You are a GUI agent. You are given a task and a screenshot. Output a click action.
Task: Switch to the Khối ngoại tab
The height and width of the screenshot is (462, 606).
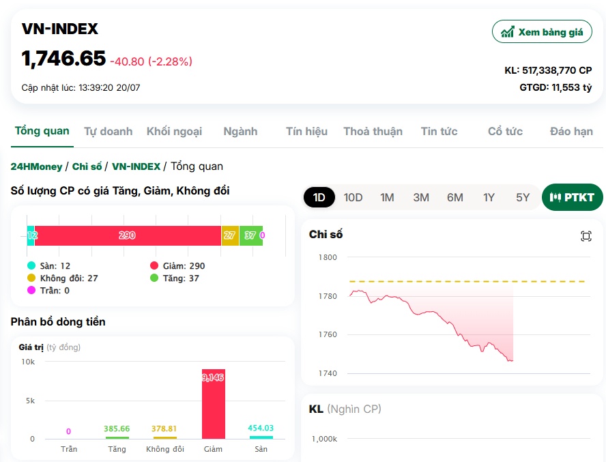174,132
